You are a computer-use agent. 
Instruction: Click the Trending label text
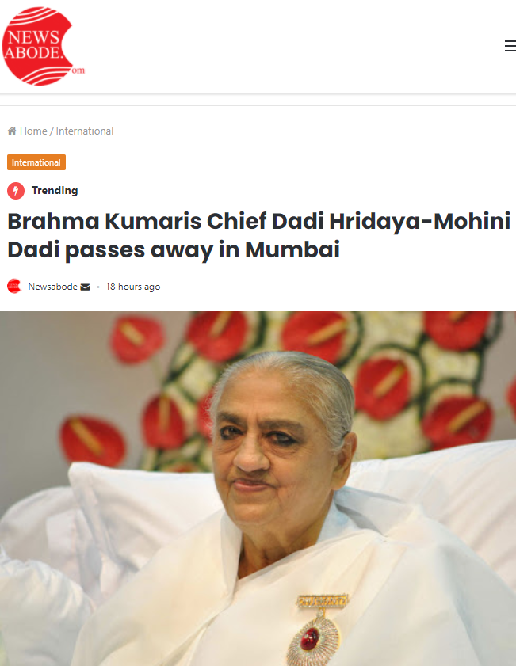tap(55, 190)
